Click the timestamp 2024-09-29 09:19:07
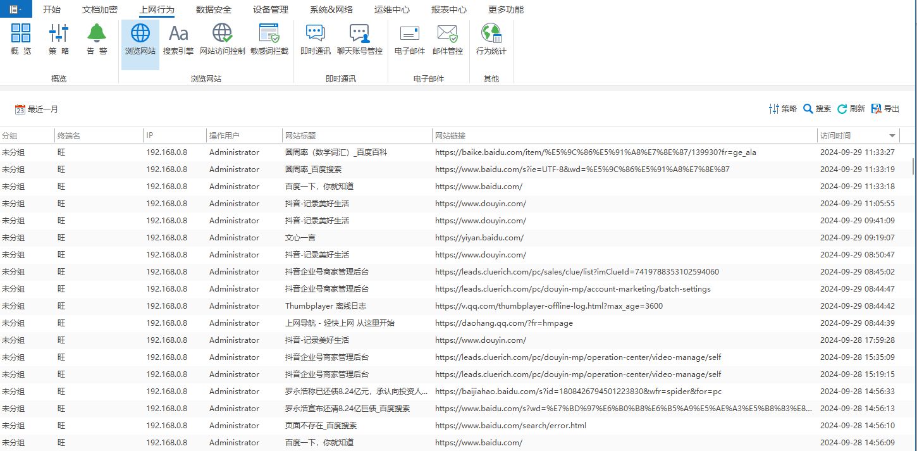 click(858, 238)
